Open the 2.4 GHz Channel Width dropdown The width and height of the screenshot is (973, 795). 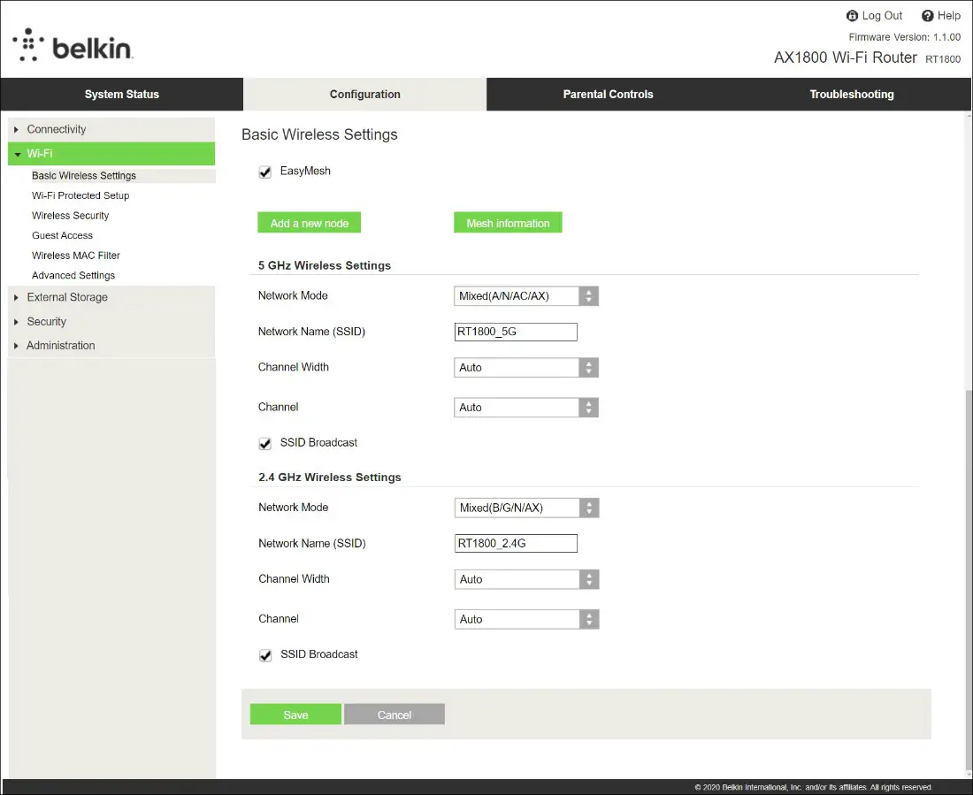click(x=527, y=579)
